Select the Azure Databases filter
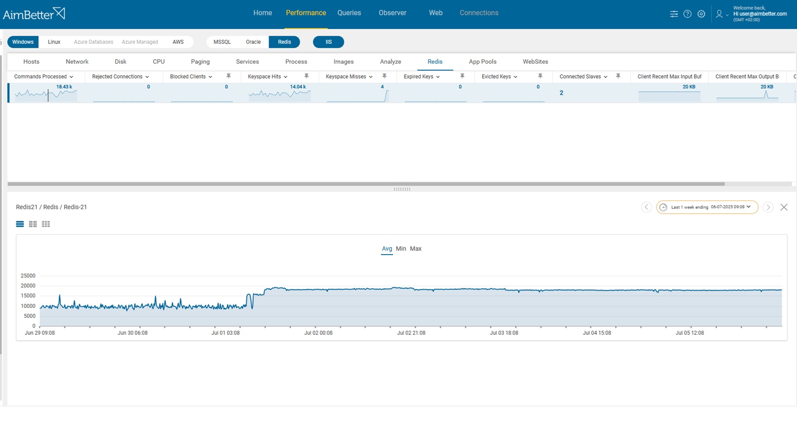Image resolution: width=797 pixels, height=424 pixels. pos(94,42)
